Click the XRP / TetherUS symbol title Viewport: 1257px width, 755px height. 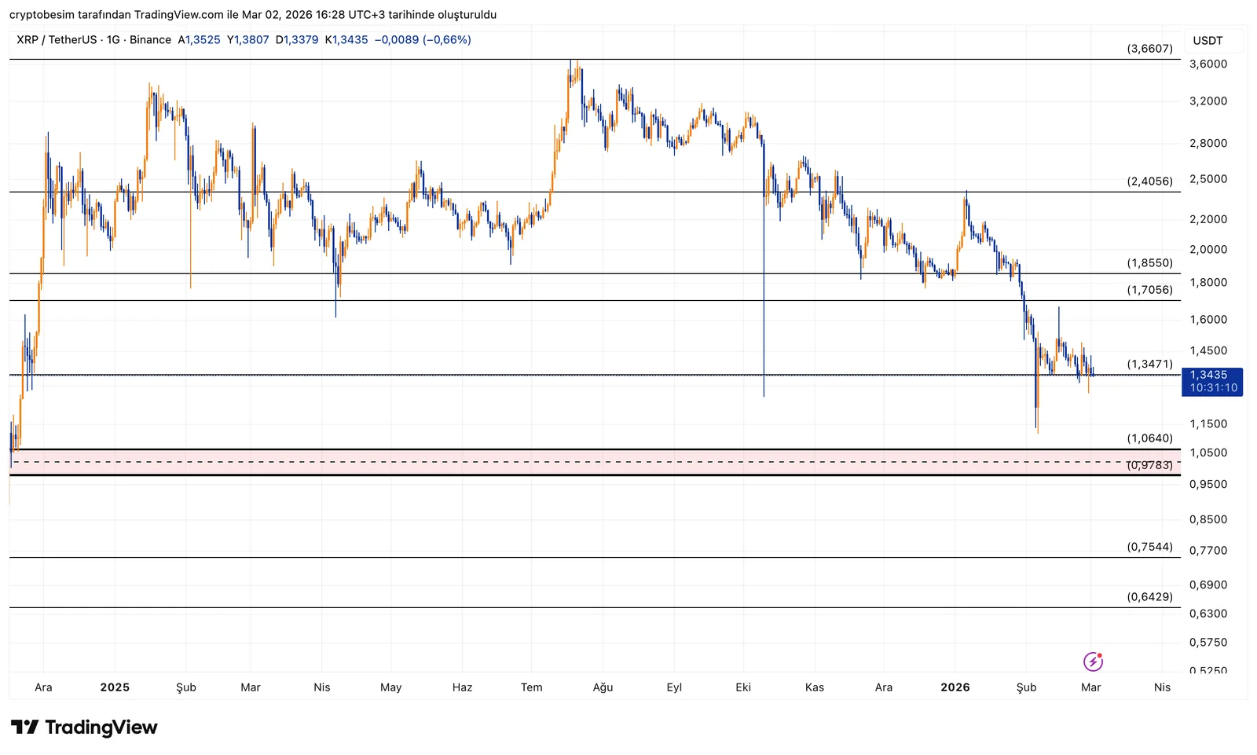[x=56, y=39]
